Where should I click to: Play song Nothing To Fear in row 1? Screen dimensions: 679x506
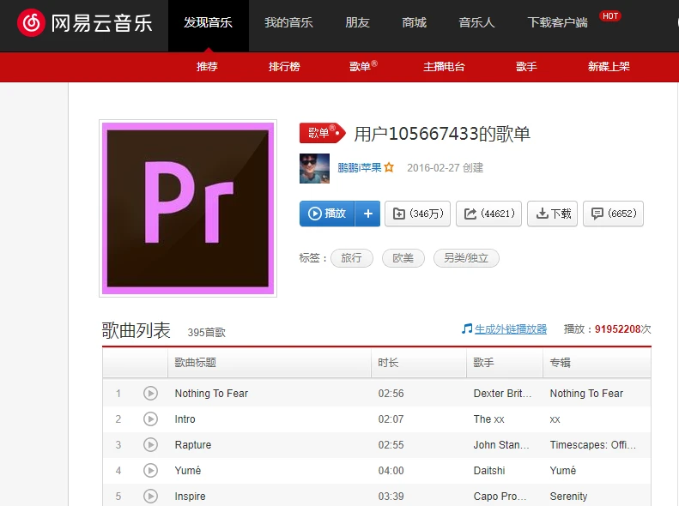[x=150, y=393]
